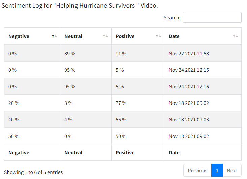Click the footer Negative column label

(19, 153)
